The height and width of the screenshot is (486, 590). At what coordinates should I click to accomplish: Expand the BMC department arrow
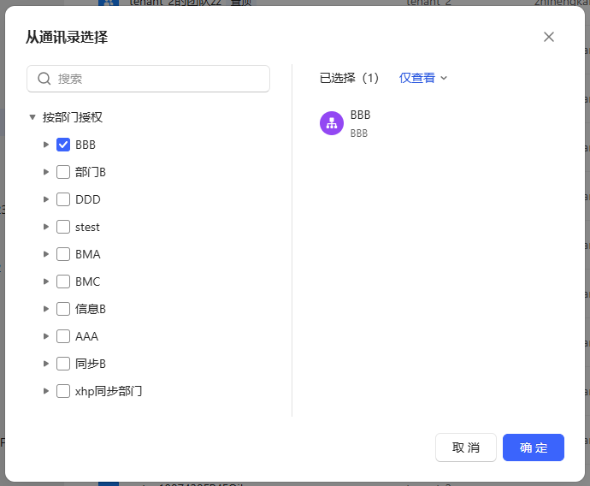(46, 282)
